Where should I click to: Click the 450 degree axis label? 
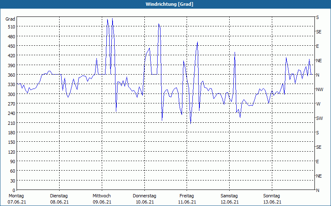click(12, 46)
